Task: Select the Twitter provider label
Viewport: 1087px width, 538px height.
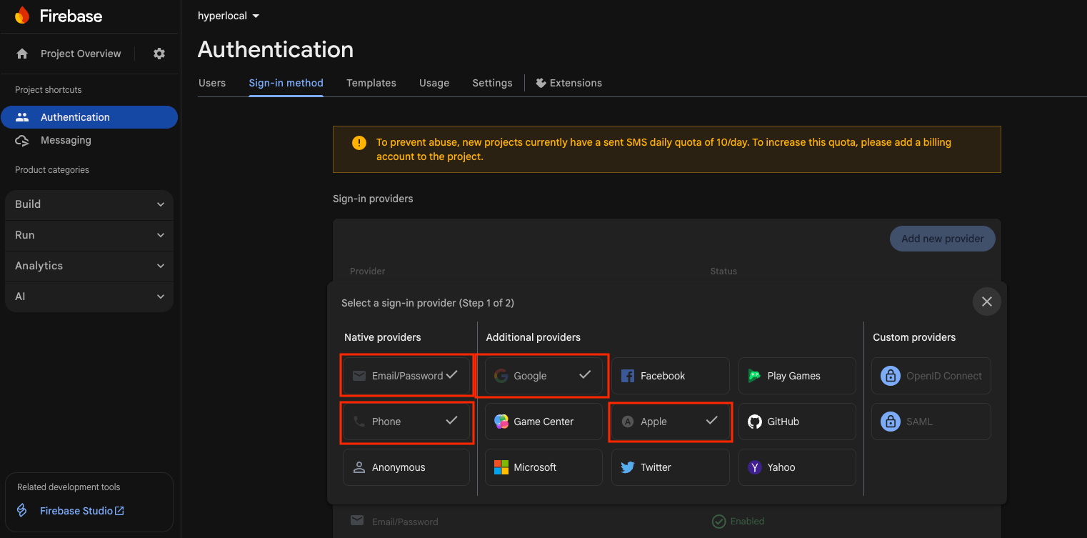Action: tap(656, 467)
